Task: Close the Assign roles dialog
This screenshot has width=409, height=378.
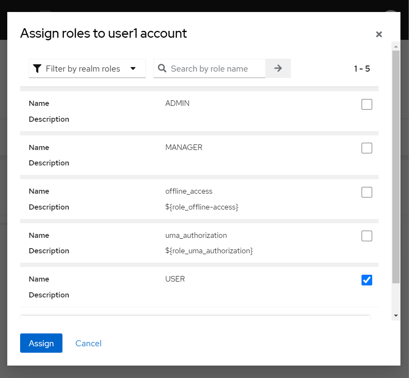Action: tap(379, 34)
